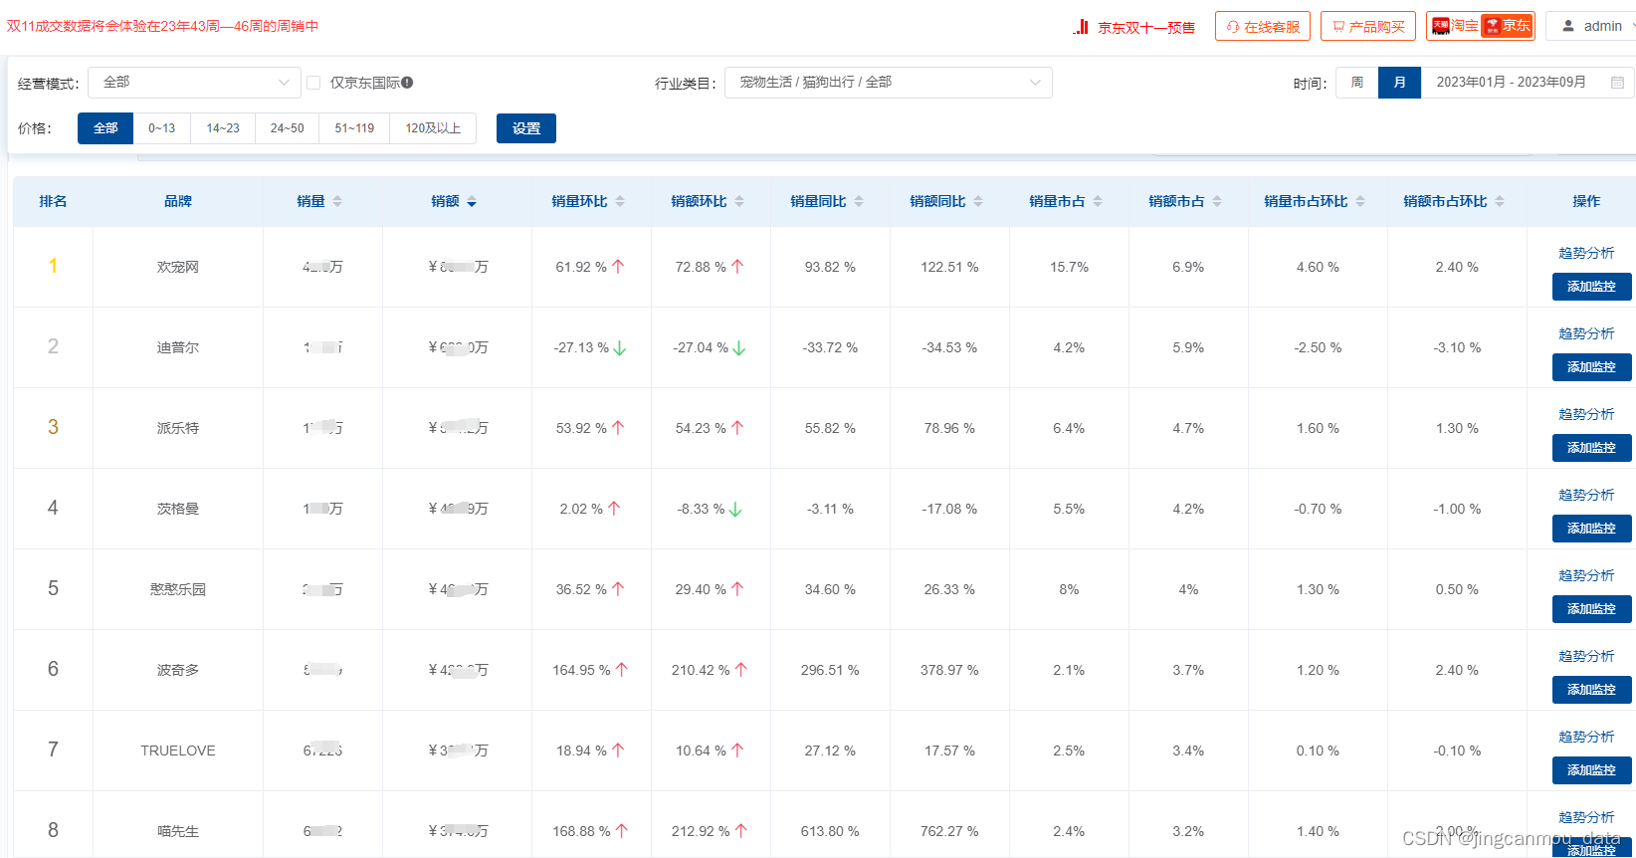The width and height of the screenshot is (1636, 858).
Task: Select the 周 time granularity
Action: pyautogui.click(x=1357, y=83)
